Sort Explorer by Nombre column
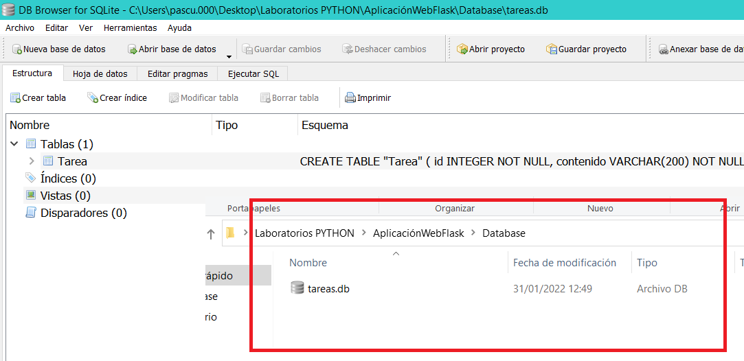744x361 pixels. pos(308,262)
